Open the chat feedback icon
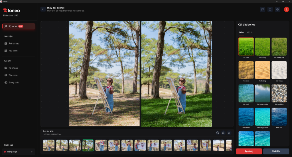This screenshot has width=292, height=157. 263,9
